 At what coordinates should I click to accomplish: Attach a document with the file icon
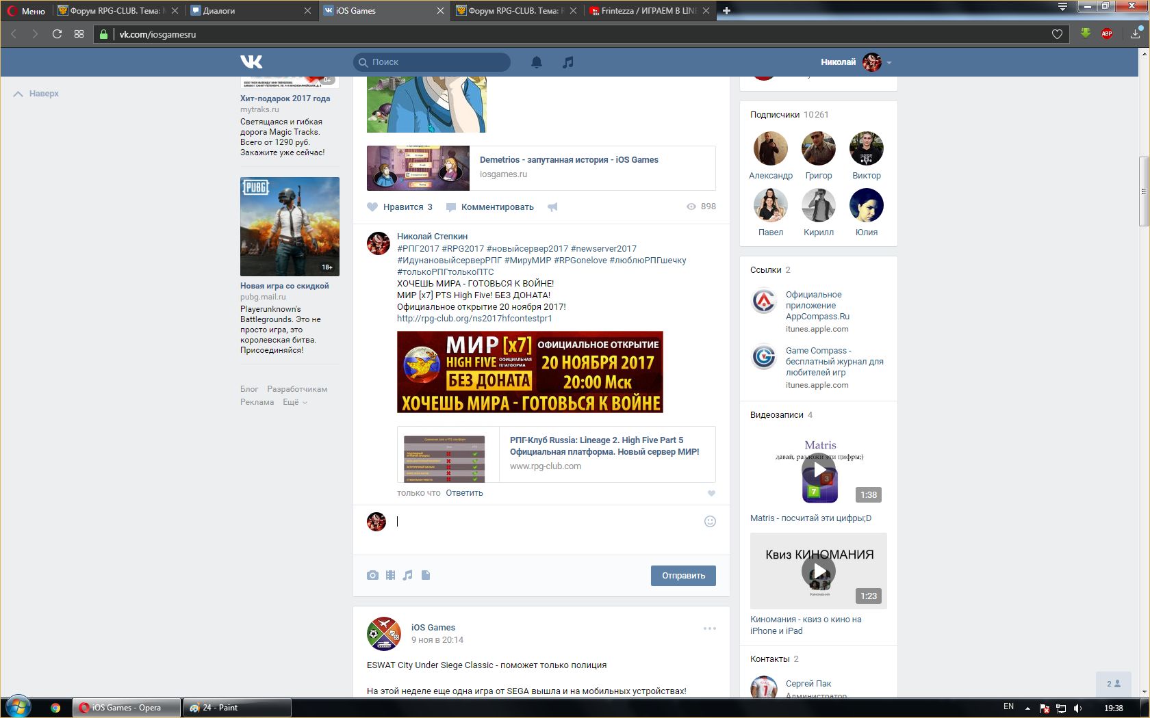click(x=426, y=575)
